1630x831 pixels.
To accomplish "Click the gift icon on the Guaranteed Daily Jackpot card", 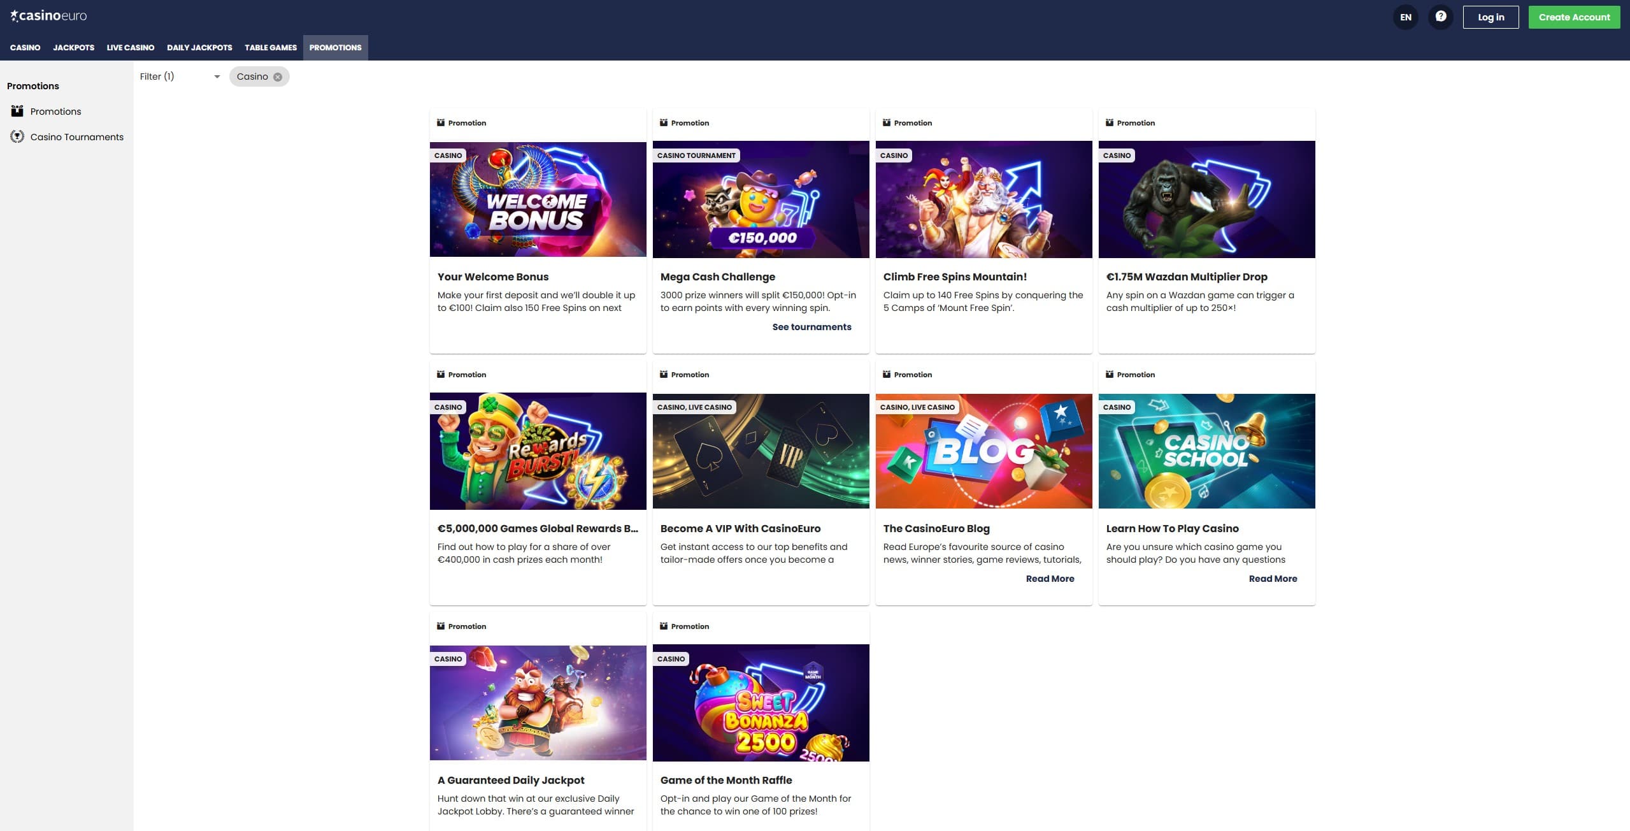I will click(441, 626).
